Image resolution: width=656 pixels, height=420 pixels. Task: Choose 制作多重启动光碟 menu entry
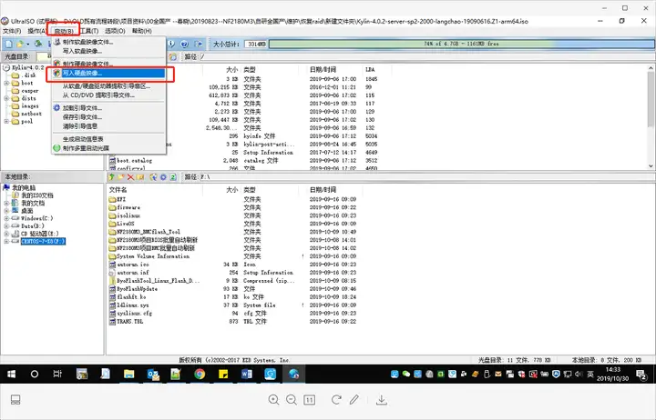click(x=108, y=148)
